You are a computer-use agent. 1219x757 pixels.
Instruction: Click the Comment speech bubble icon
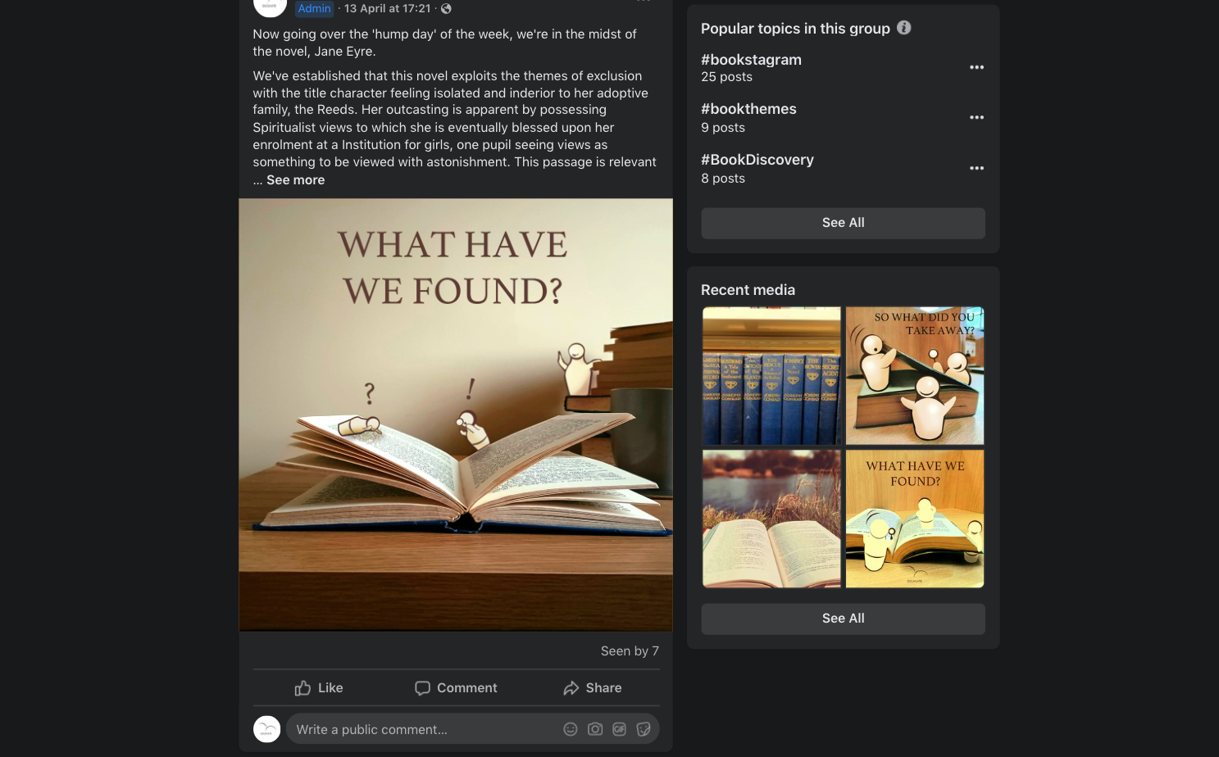tap(422, 688)
